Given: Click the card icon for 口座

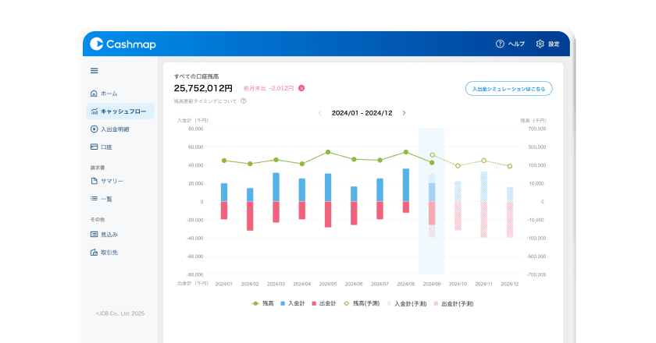Looking at the screenshot, I should pyautogui.click(x=94, y=147).
